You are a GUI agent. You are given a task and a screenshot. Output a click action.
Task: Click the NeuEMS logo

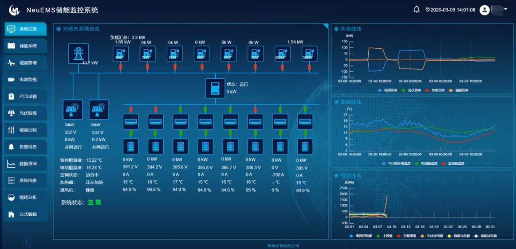(x=14, y=10)
